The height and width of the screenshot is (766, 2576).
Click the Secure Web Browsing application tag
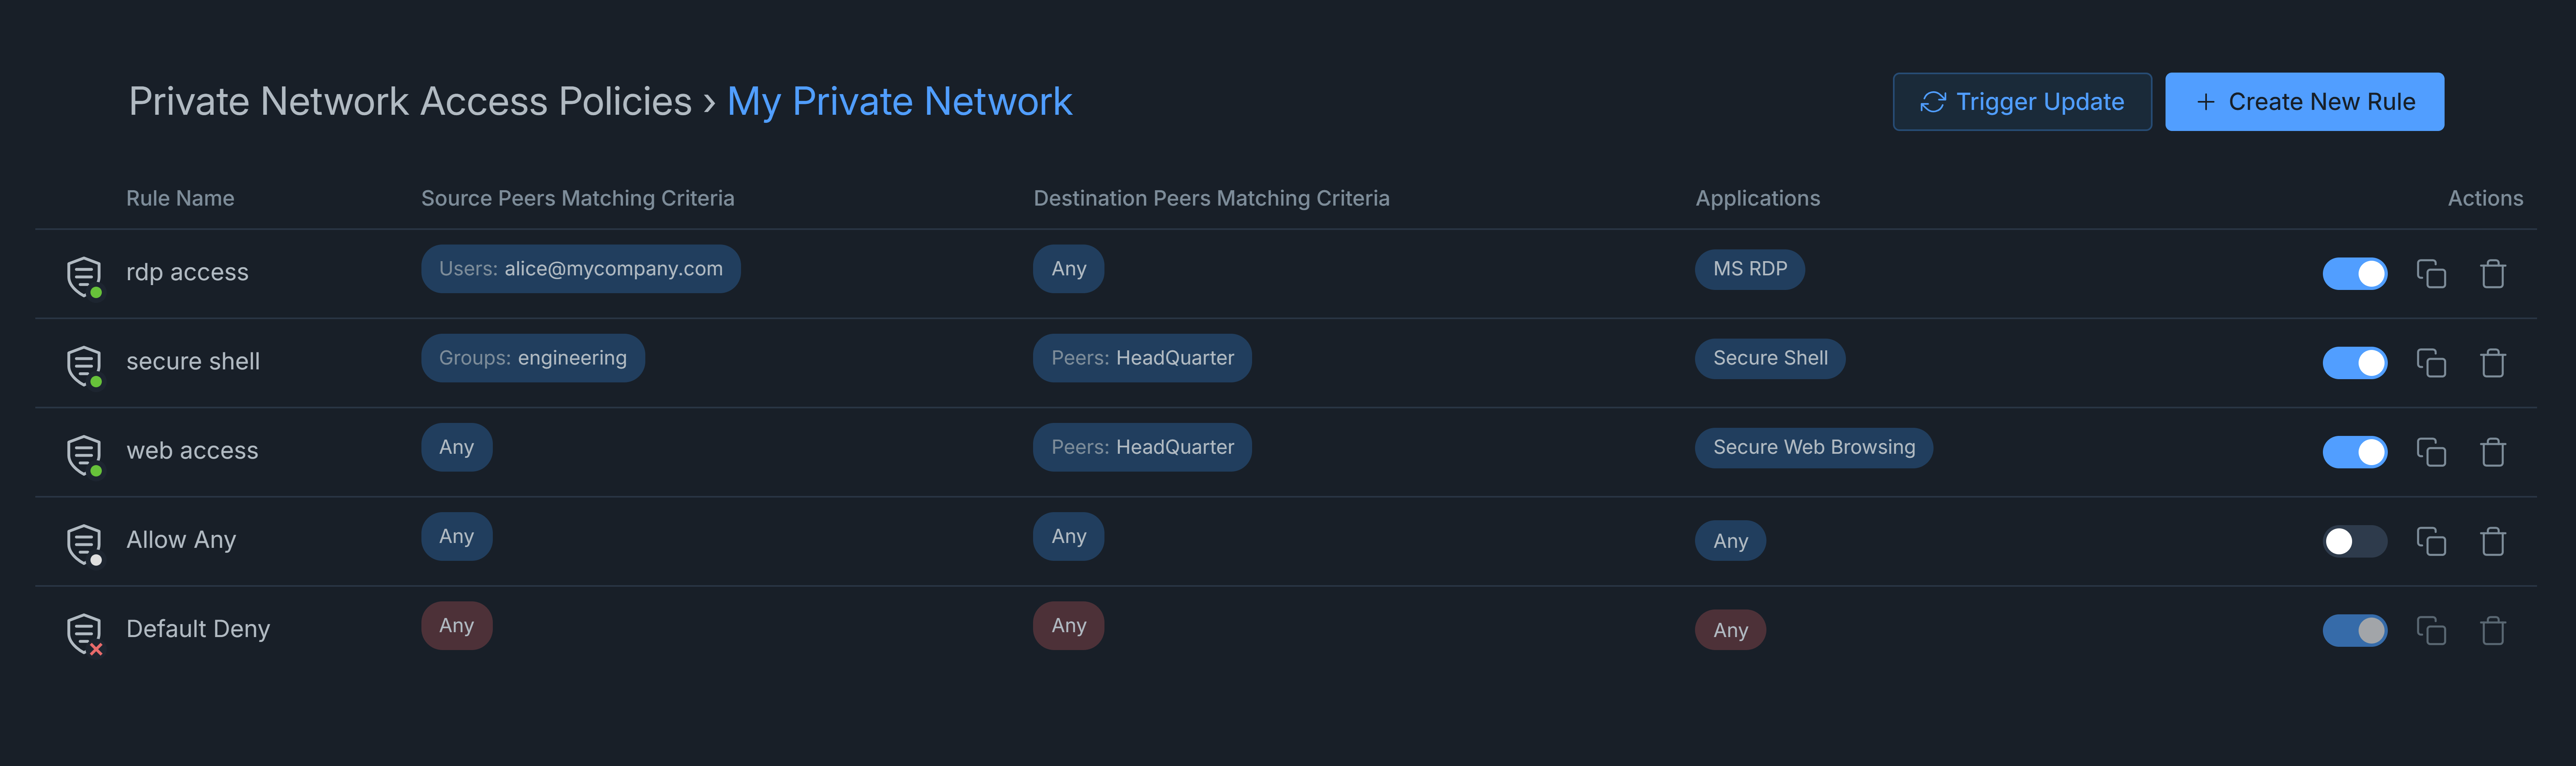tap(1813, 447)
